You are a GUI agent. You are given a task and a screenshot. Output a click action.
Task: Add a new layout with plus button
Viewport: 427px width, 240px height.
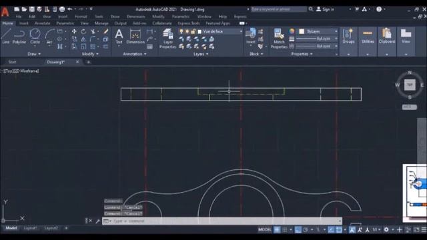point(66,228)
